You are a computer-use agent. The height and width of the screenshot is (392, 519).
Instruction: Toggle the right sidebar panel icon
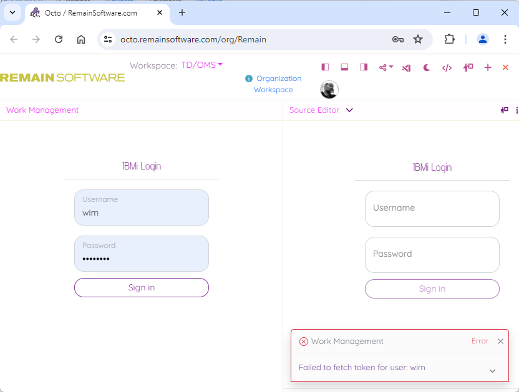[364, 67]
